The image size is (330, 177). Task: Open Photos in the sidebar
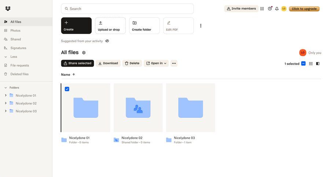pyautogui.click(x=26, y=30)
